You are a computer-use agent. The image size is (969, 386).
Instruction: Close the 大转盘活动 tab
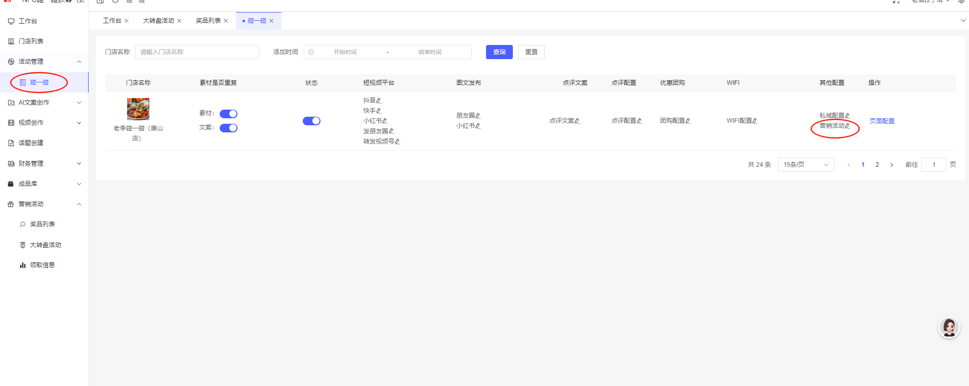coord(179,21)
